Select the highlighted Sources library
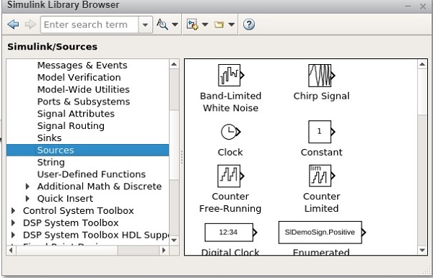Screen dimensions: 433x278 (x=87, y=150)
